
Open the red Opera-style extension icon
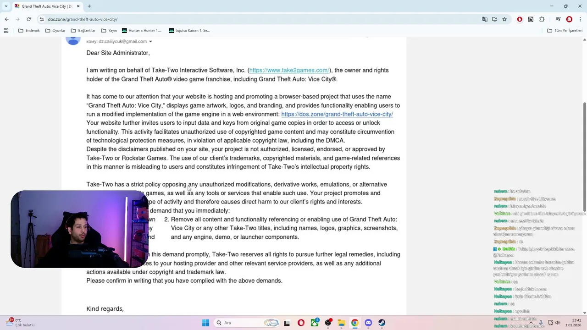520,19
